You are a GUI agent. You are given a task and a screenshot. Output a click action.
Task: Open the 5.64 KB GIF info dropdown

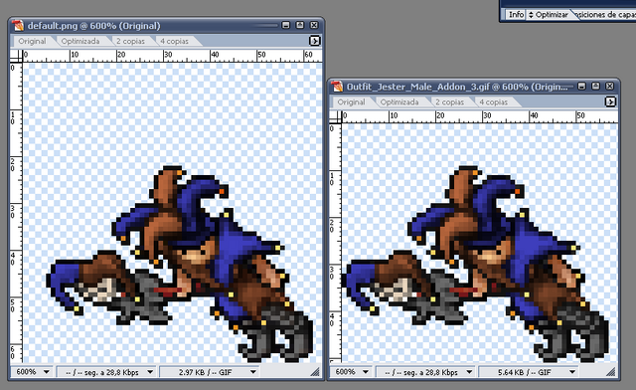(x=529, y=372)
